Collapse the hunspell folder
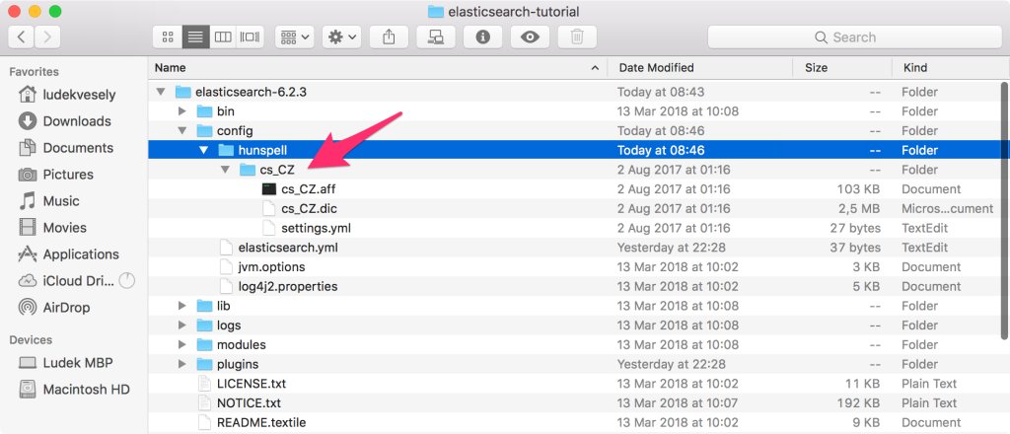The image size is (1010, 434). [203, 150]
